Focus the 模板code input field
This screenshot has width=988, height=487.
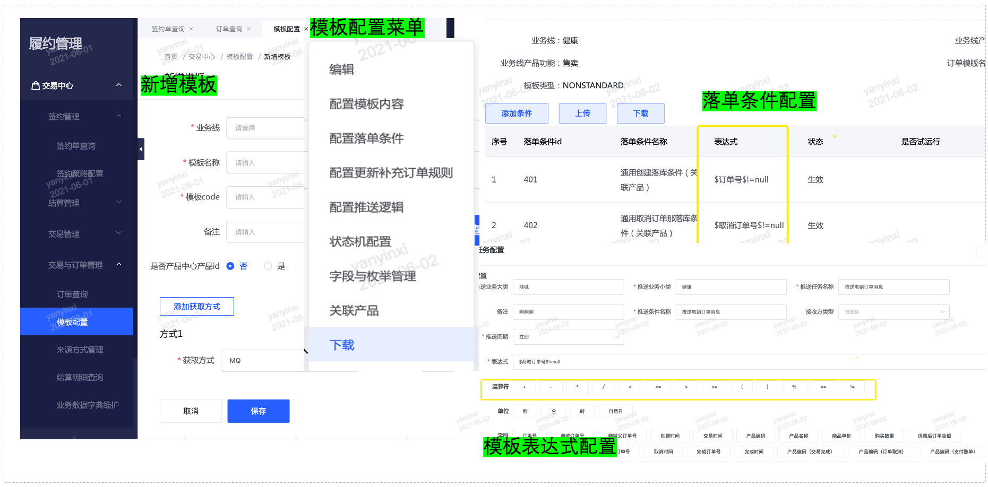coord(265,197)
